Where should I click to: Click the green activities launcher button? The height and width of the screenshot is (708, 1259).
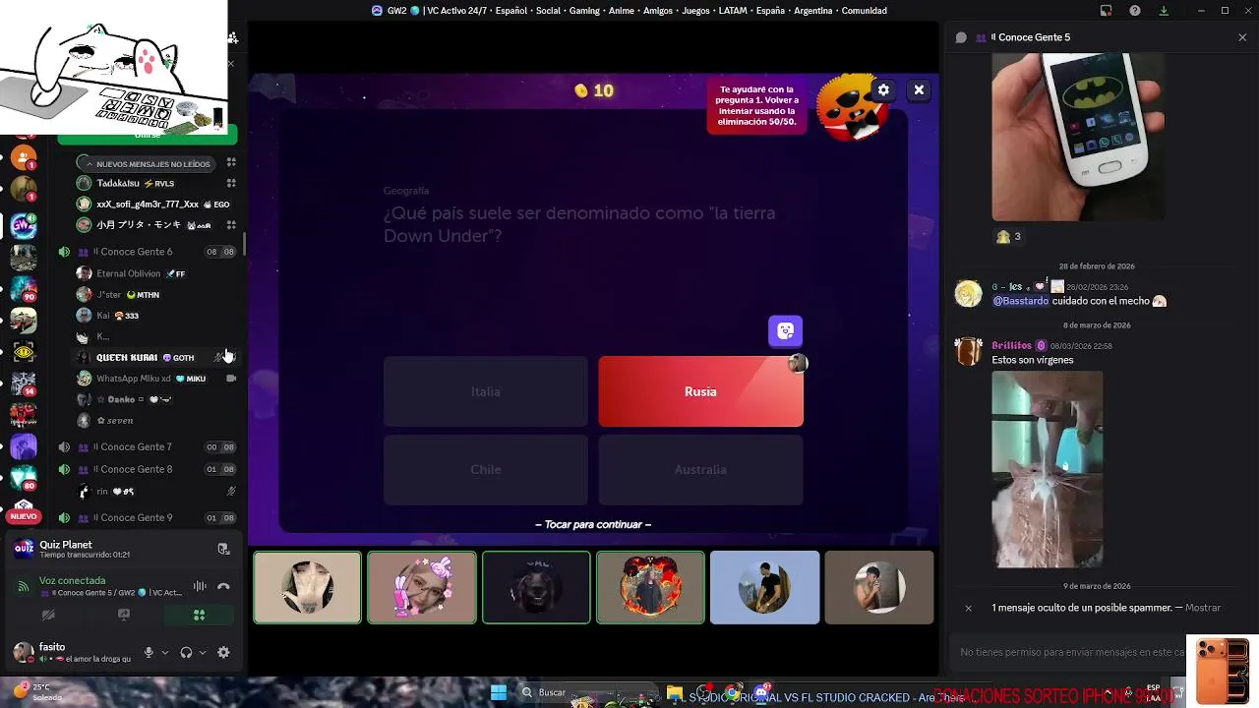[x=199, y=615]
